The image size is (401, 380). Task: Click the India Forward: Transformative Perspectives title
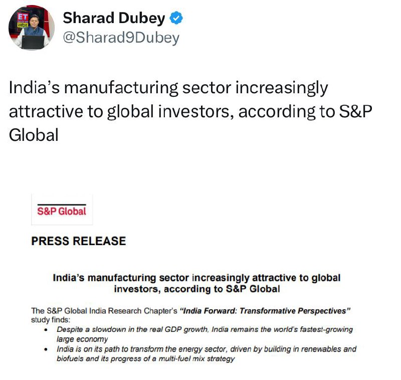click(265, 311)
